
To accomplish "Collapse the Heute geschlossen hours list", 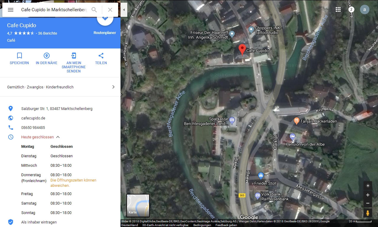I will tap(58, 137).
